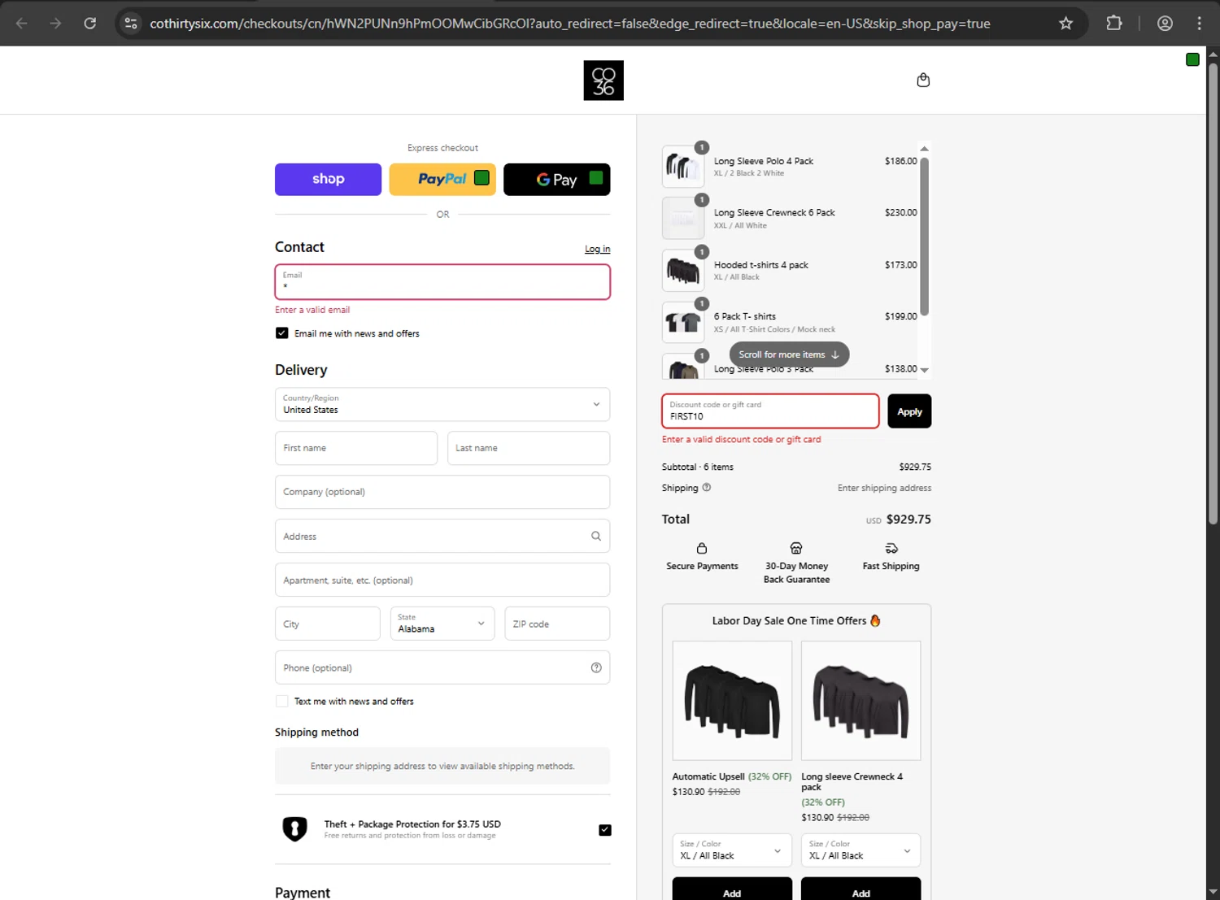Click the browser URL address bar

click(569, 24)
